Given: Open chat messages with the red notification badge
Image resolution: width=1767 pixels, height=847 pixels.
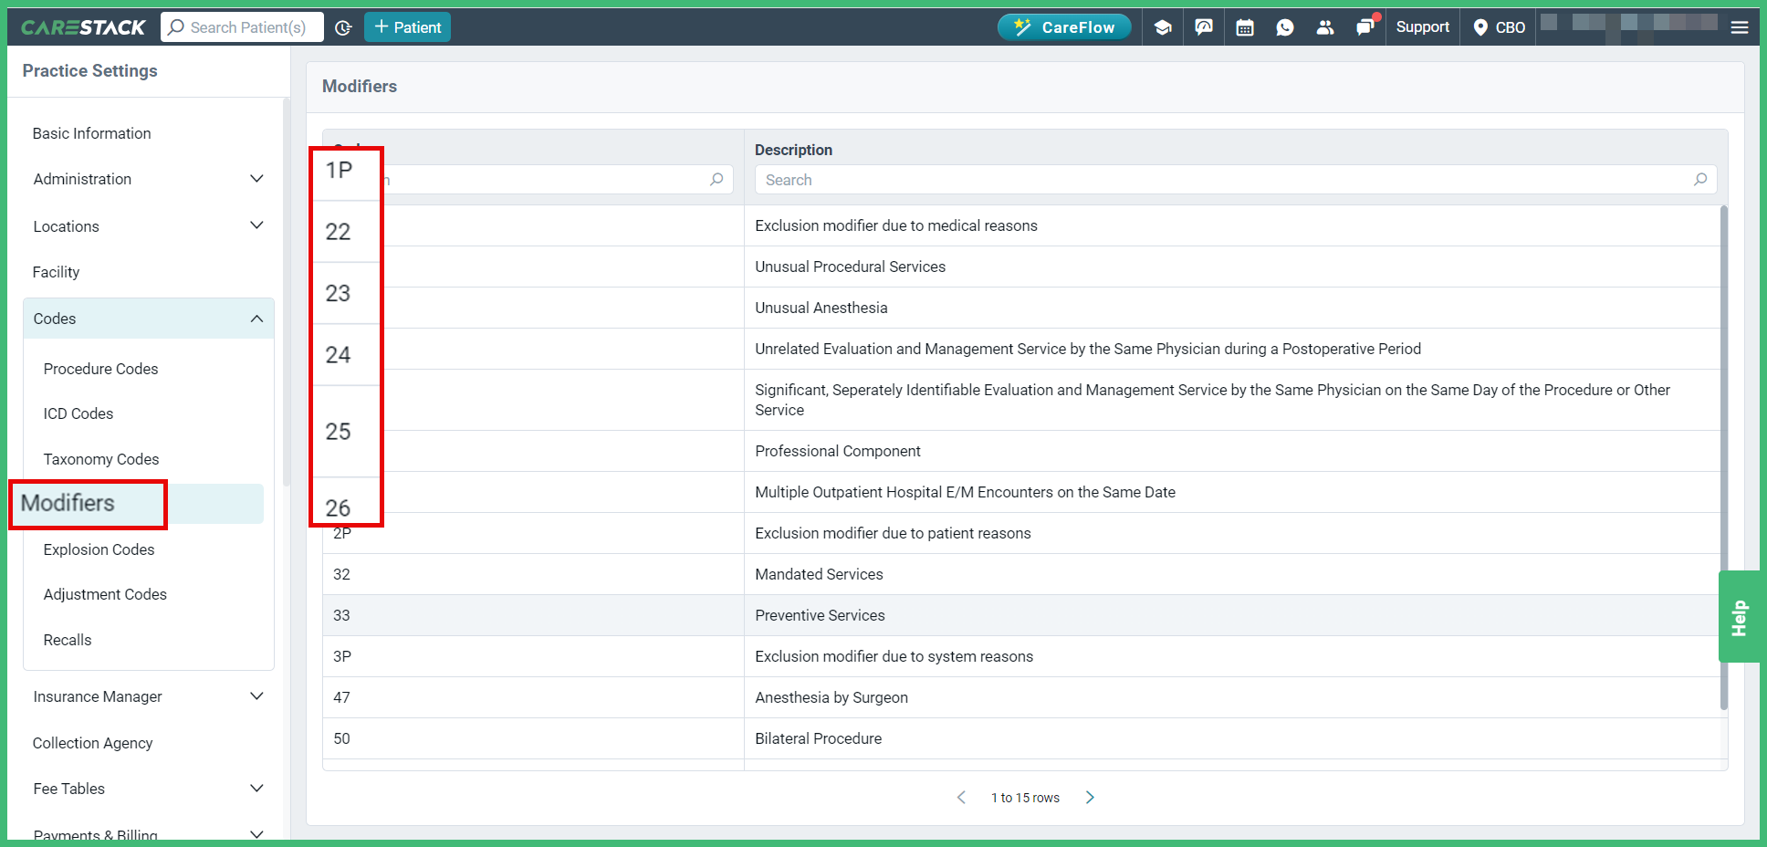Looking at the screenshot, I should coord(1365,26).
